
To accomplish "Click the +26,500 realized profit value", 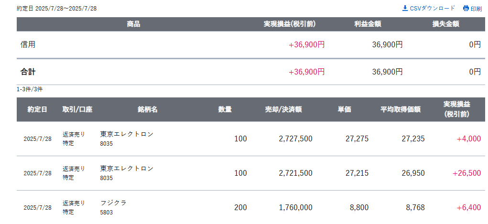I will [x=466, y=173].
